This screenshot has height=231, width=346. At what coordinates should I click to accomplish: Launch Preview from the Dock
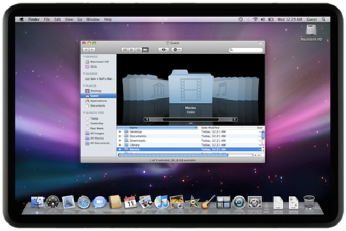[x=145, y=202]
